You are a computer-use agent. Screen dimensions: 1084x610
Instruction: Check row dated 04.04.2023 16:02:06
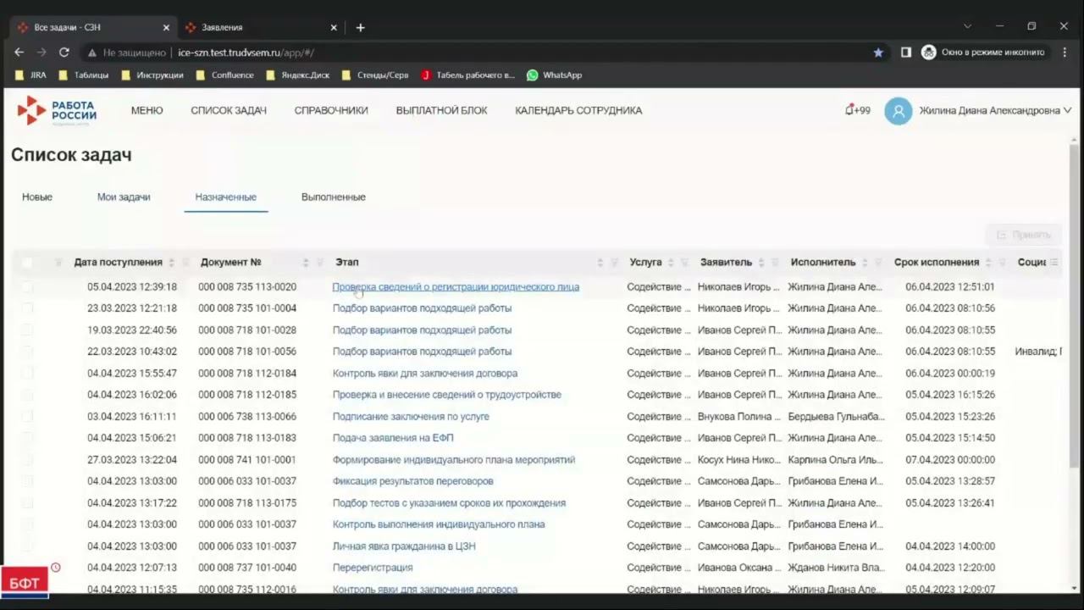[x=27, y=395]
